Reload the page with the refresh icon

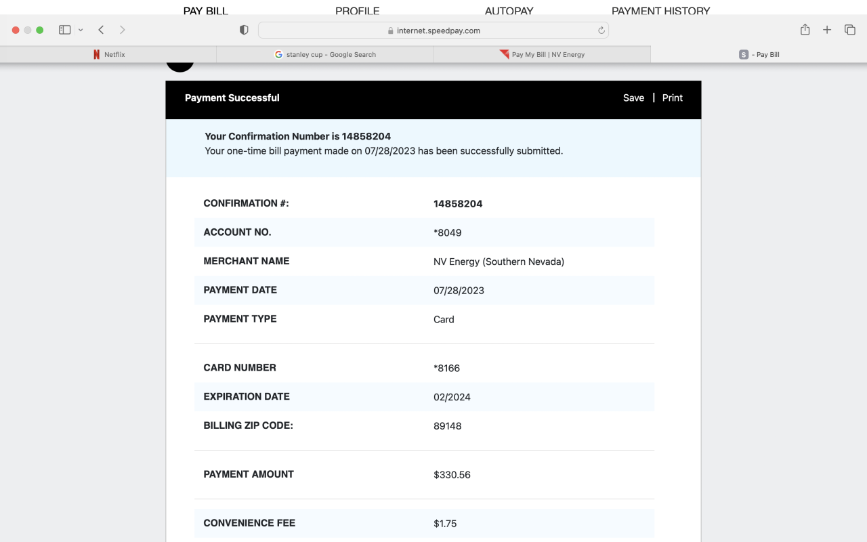601,30
